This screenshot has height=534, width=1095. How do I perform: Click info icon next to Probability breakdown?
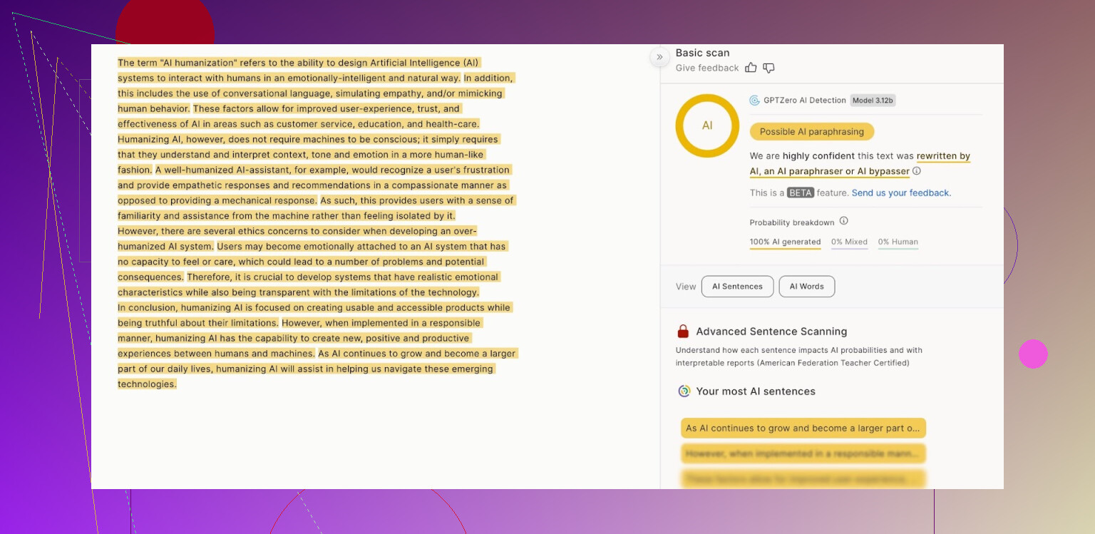(x=843, y=221)
